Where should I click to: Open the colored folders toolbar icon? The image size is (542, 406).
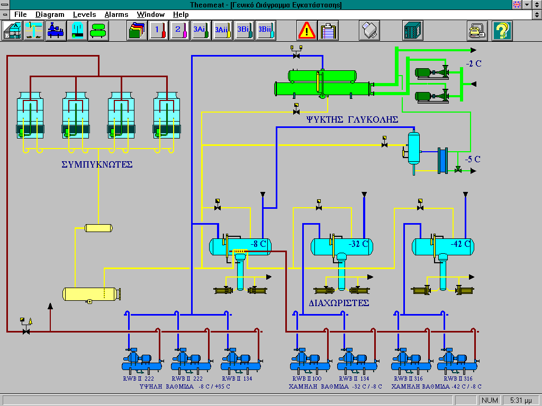[x=137, y=30]
